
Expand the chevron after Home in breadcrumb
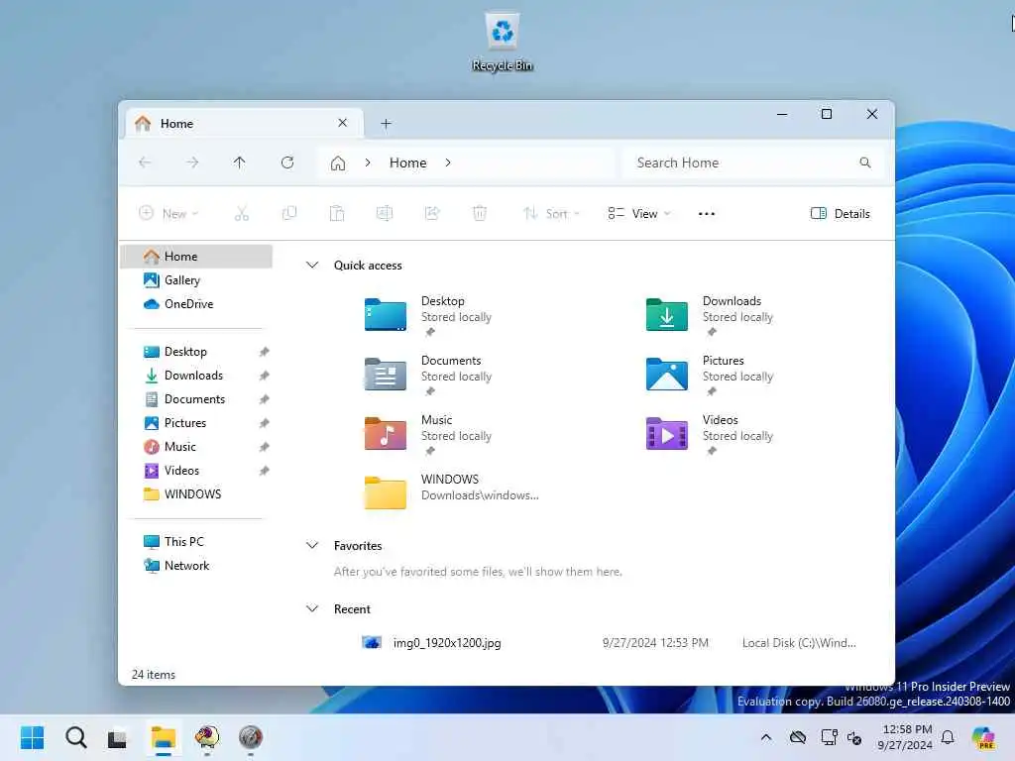pos(448,163)
